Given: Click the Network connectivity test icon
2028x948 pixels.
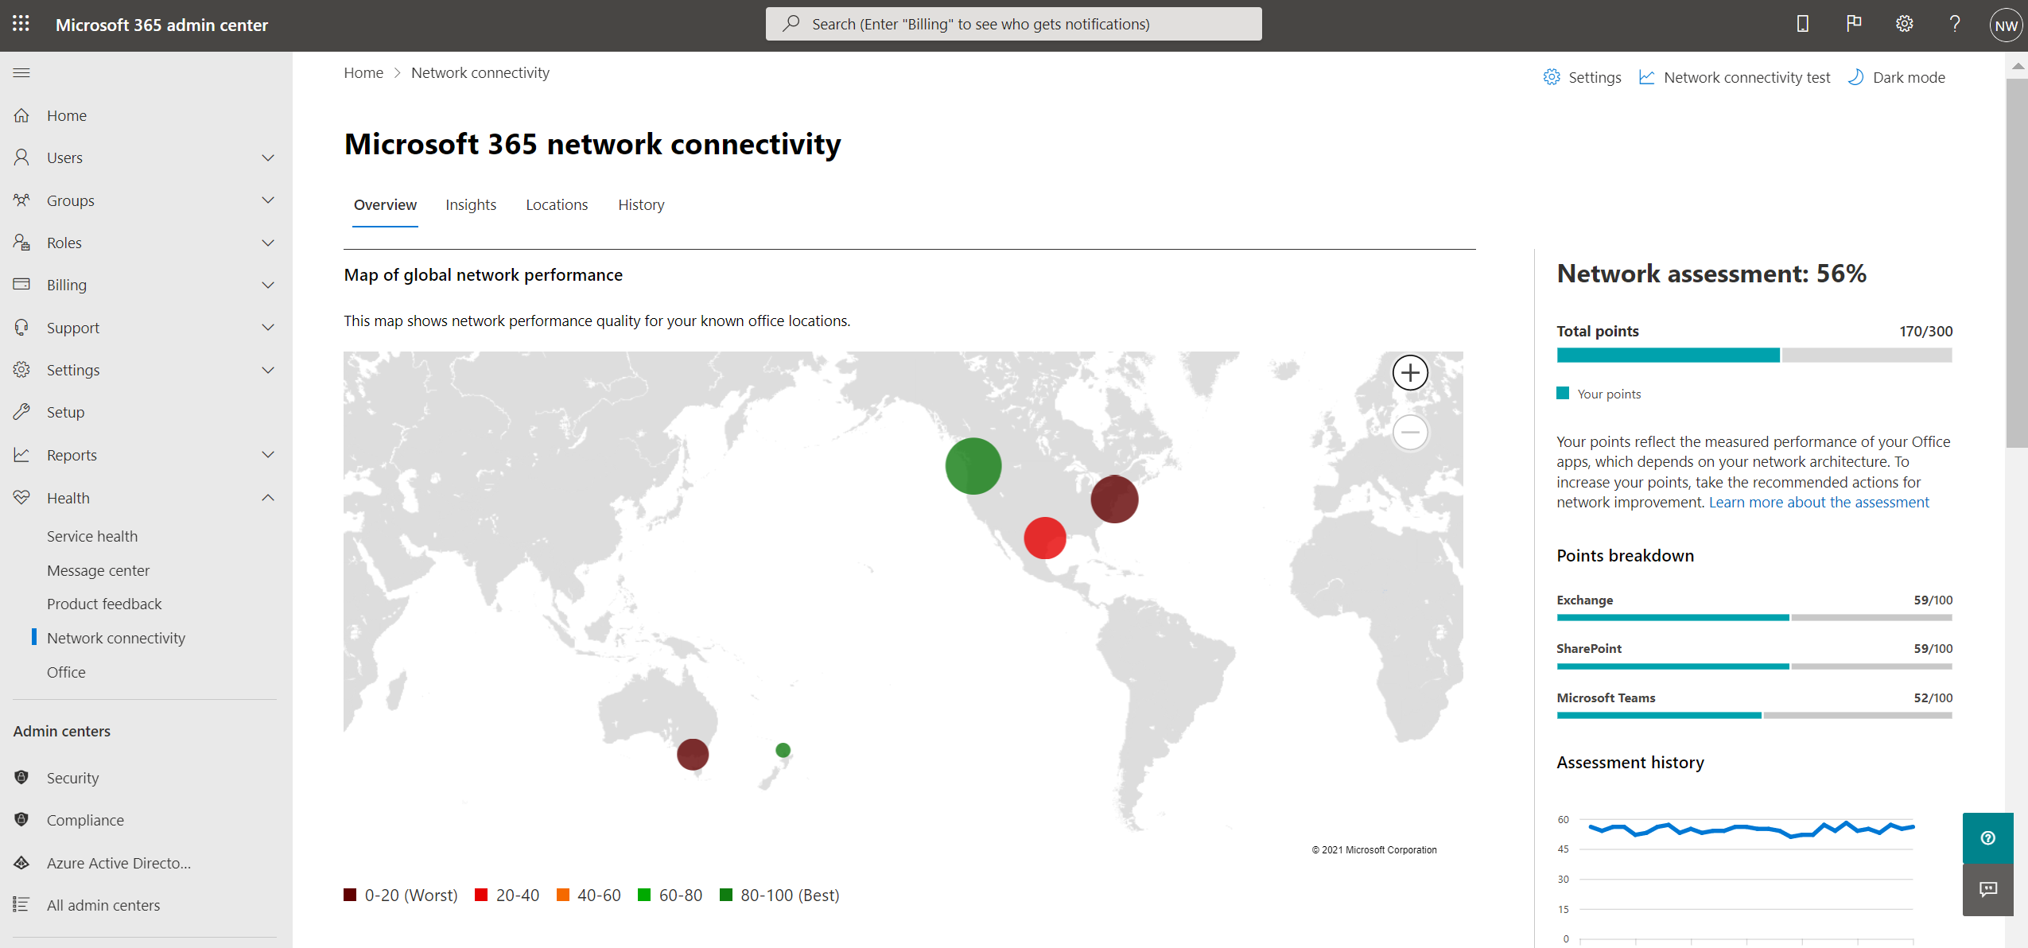Looking at the screenshot, I should [1648, 76].
